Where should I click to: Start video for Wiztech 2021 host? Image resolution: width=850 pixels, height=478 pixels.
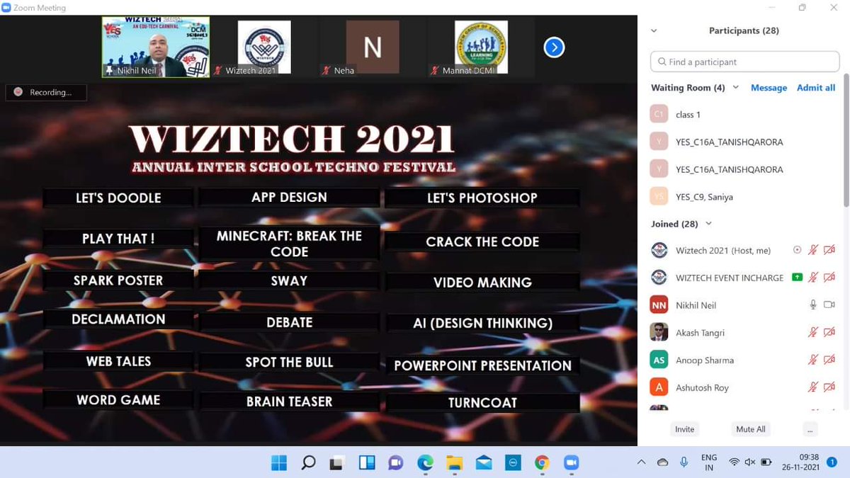[x=829, y=250]
